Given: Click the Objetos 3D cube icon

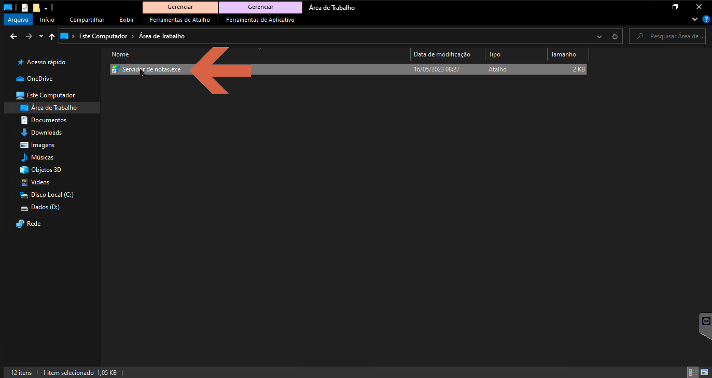Looking at the screenshot, I should [24, 170].
